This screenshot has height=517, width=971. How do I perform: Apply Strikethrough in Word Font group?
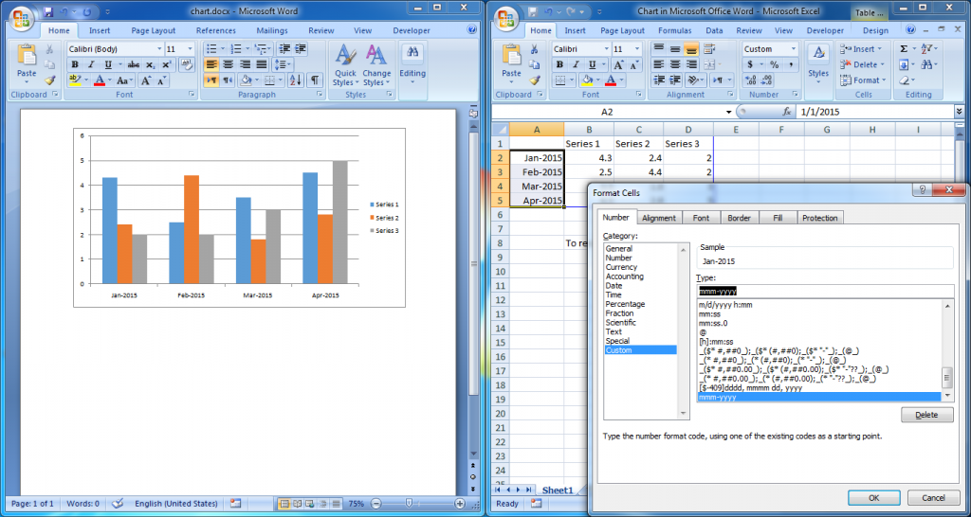point(133,64)
